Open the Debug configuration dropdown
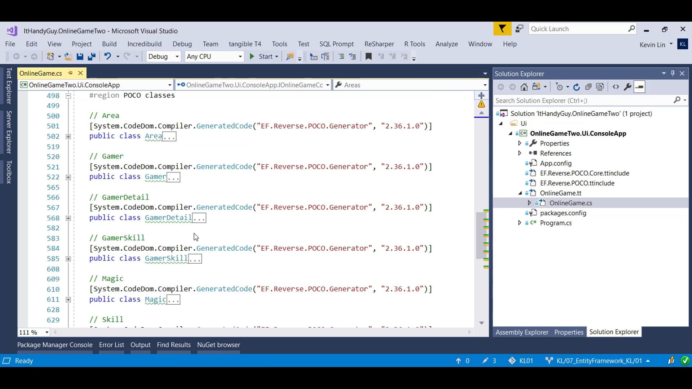692x389 pixels. point(177,57)
